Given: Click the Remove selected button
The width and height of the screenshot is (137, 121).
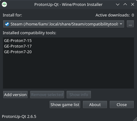Looking at the screenshot, I should pos(47,95).
